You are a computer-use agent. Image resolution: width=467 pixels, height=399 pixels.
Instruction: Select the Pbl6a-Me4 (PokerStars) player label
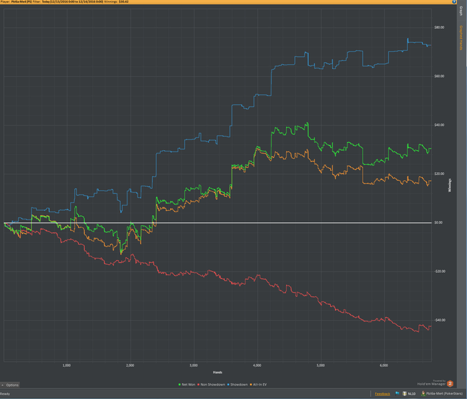(444, 394)
